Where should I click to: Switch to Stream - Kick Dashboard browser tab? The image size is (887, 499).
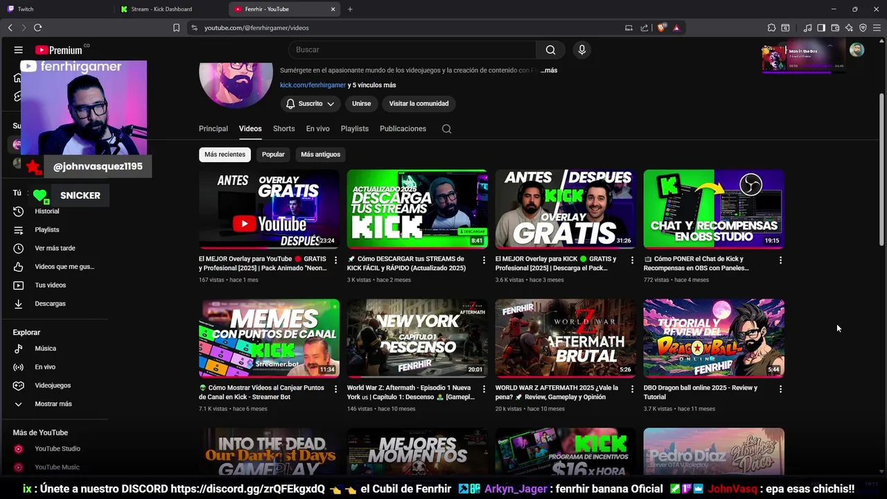click(x=170, y=9)
